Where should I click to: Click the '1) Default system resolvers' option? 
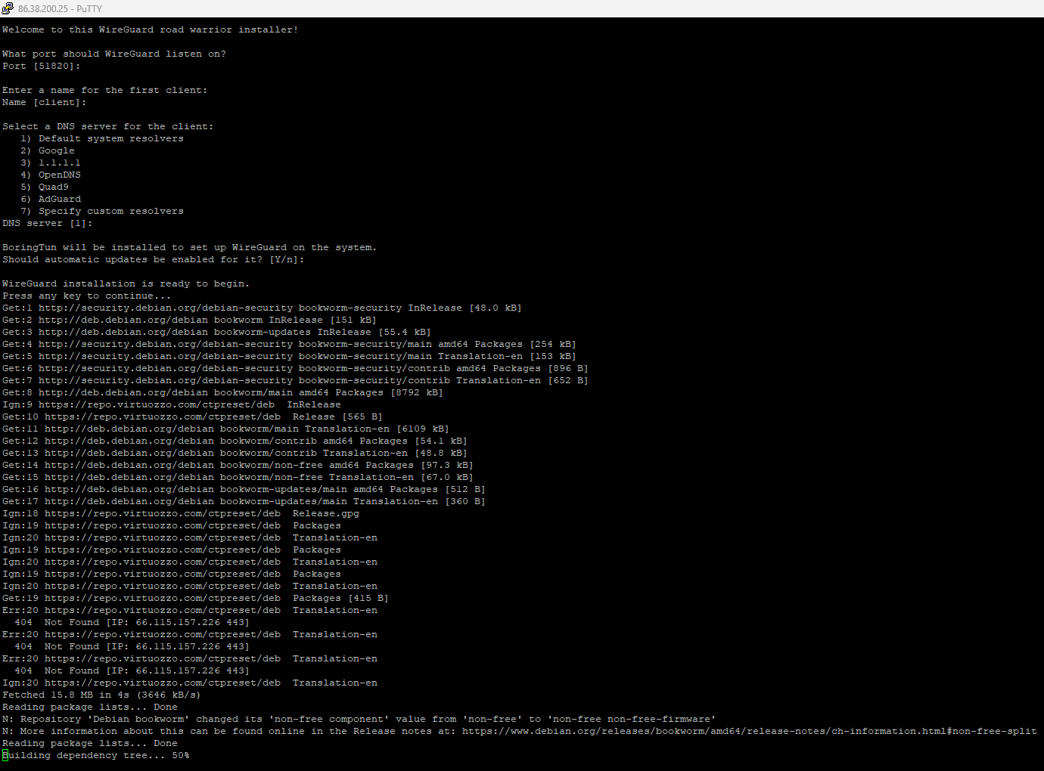tap(102, 138)
